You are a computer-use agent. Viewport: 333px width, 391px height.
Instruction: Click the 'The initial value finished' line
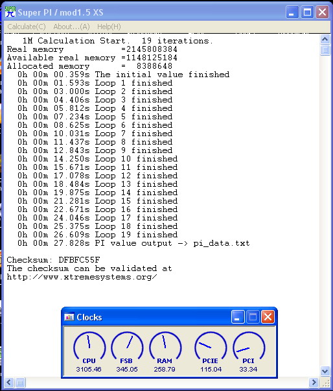point(124,75)
